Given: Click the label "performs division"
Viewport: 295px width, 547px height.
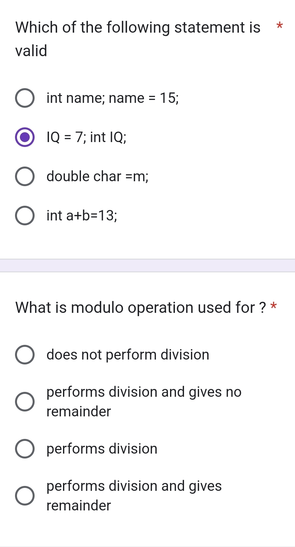Looking at the screenshot, I should [101, 449].
